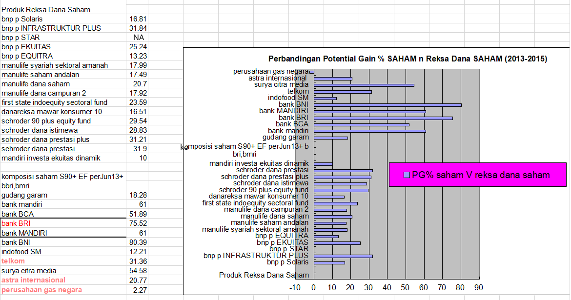Click the chart axis label -10

pyautogui.click(x=295, y=288)
